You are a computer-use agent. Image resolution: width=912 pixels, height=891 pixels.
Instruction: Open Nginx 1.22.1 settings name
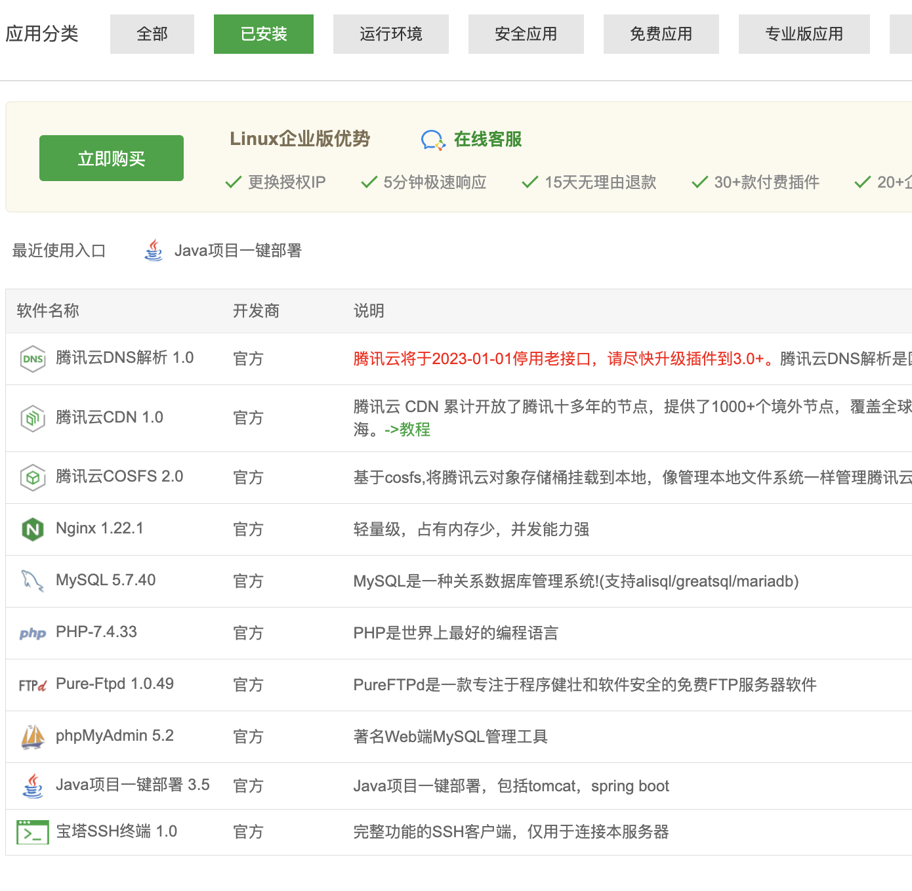(x=100, y=528)
